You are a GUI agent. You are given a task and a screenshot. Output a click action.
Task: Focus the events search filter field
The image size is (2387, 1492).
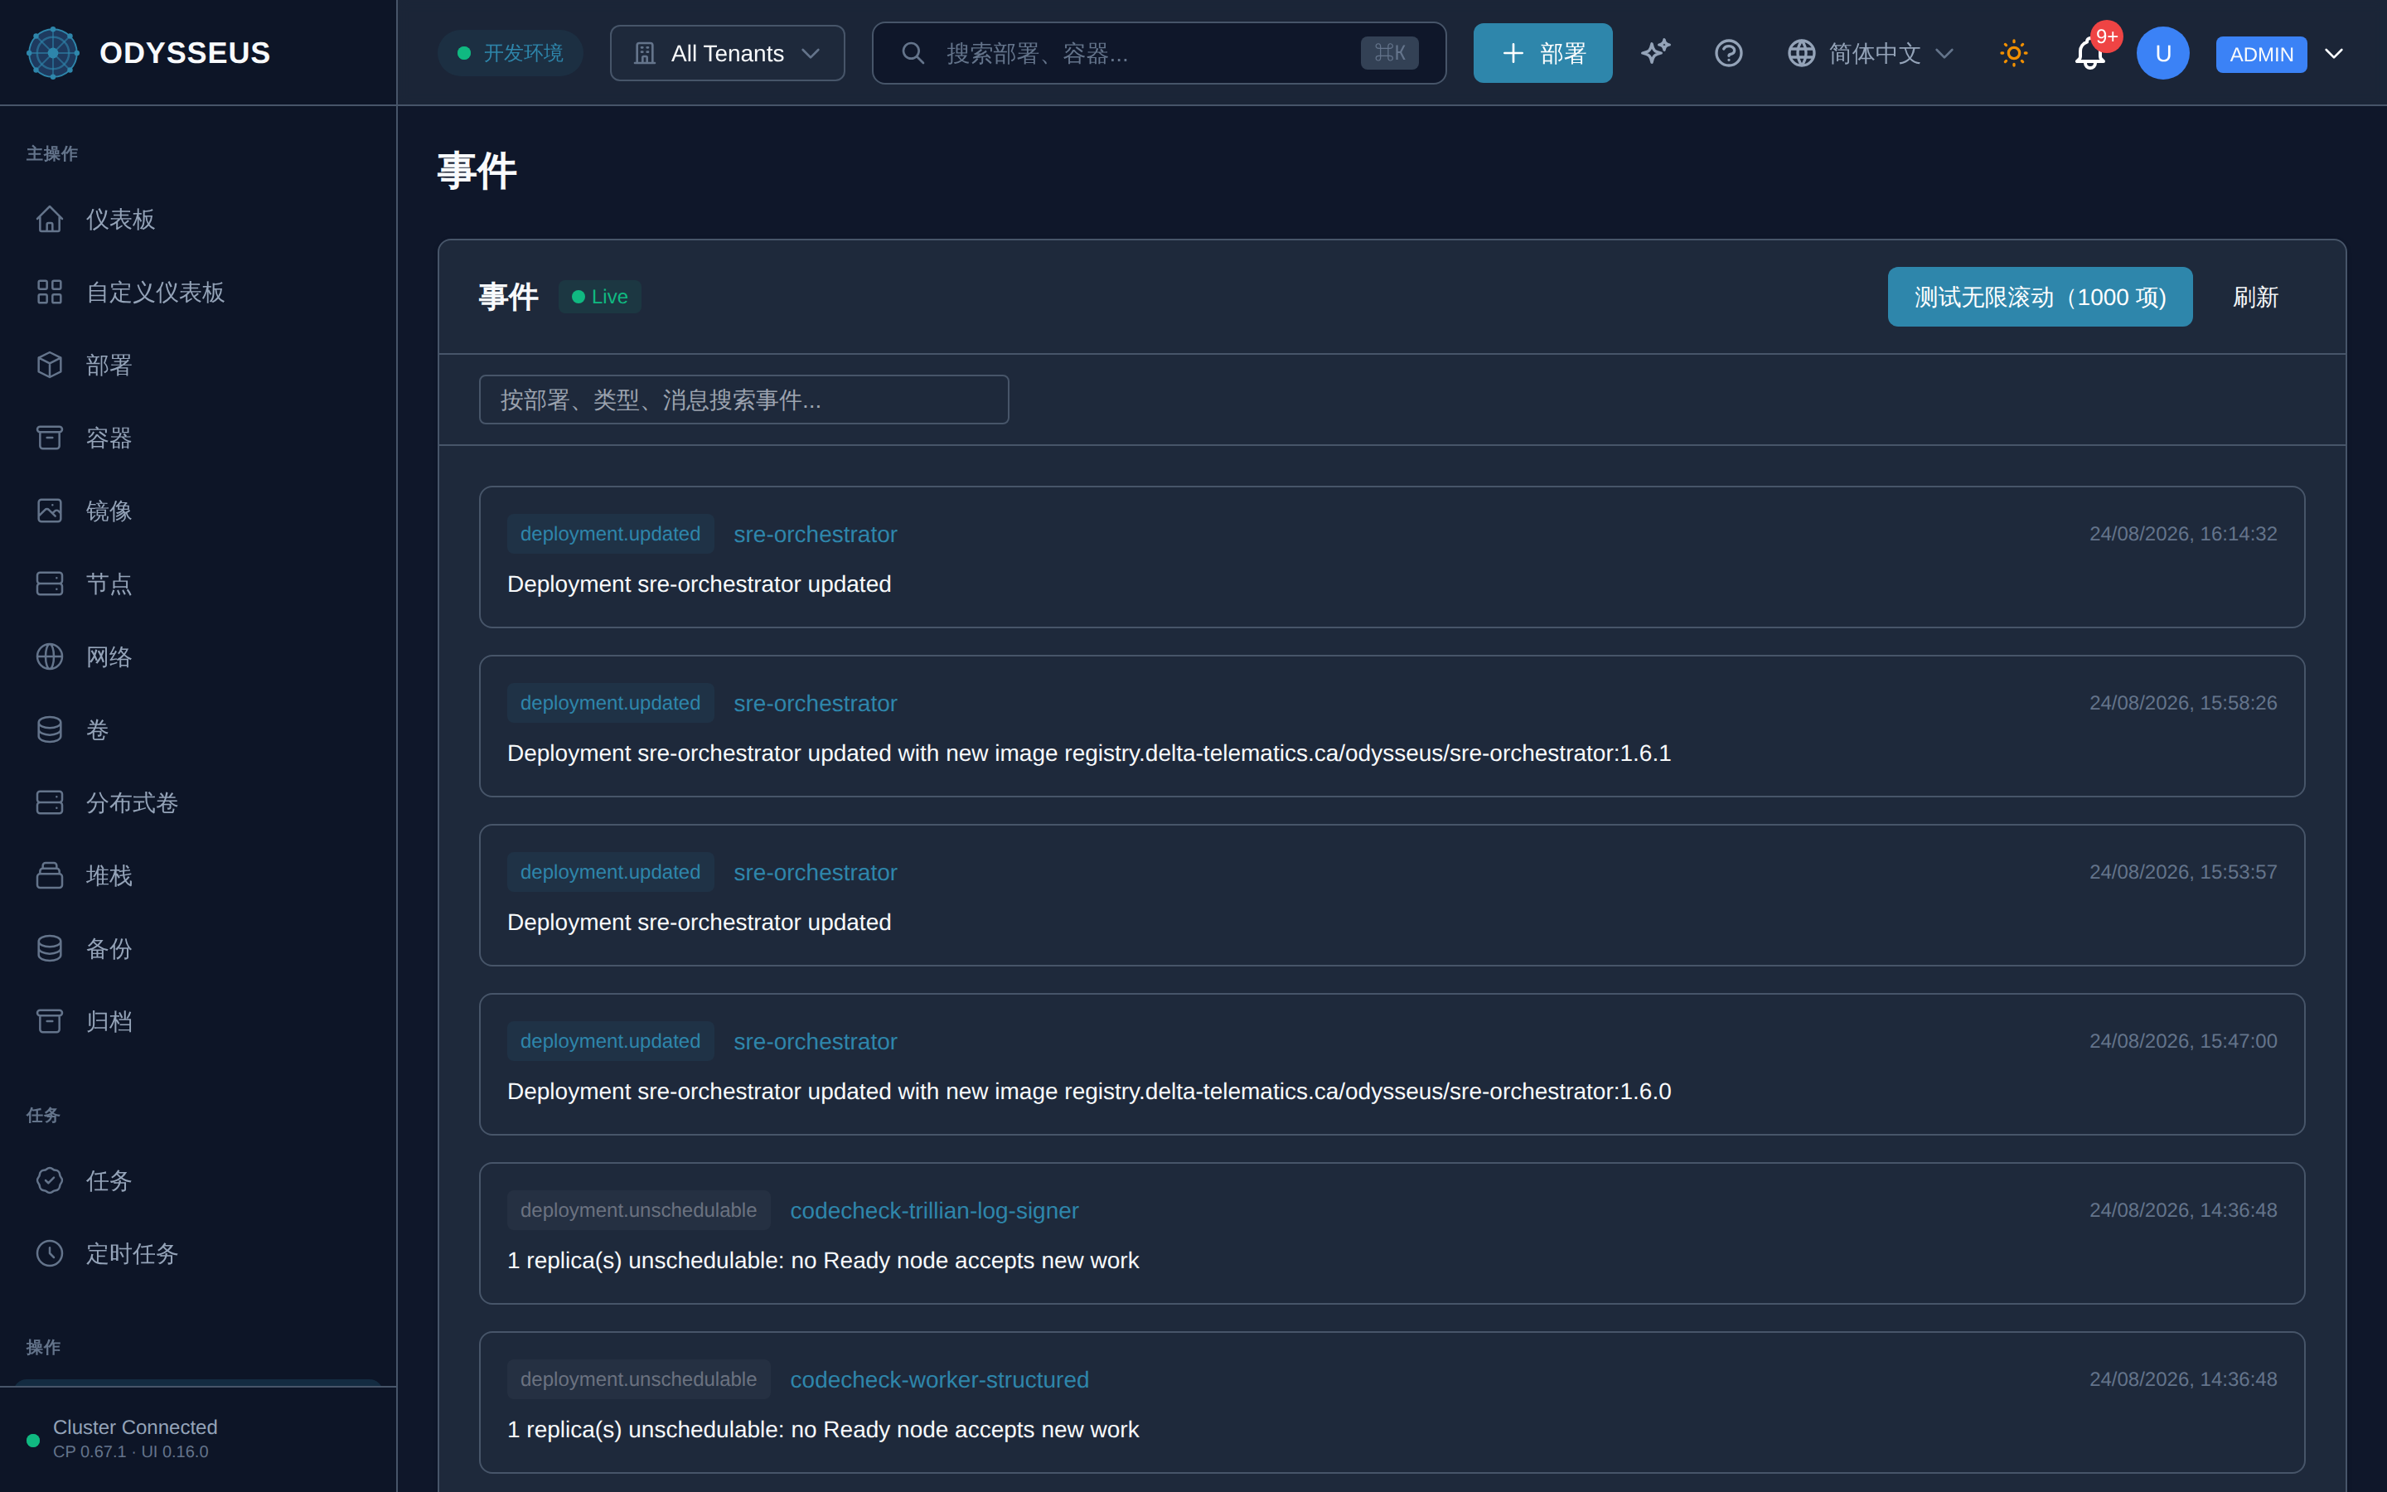point(743,400)
